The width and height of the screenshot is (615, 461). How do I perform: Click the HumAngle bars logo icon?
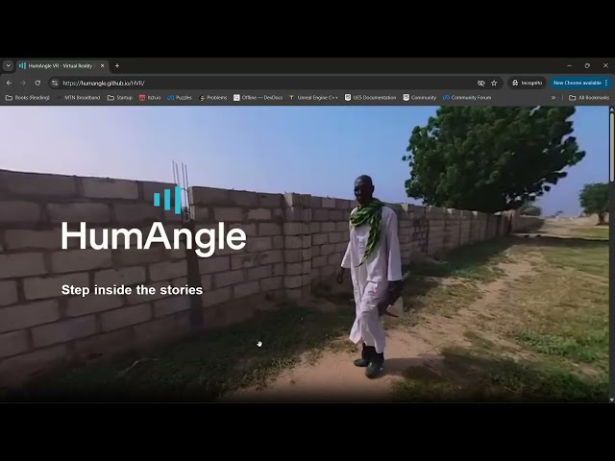pyautogui.click(x=167, y=200)
